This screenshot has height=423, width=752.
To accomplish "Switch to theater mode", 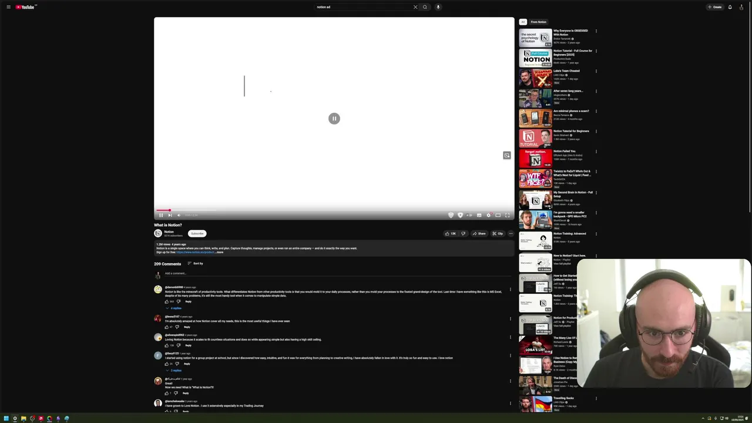I will pyautogui.click(x=498, y=215).
